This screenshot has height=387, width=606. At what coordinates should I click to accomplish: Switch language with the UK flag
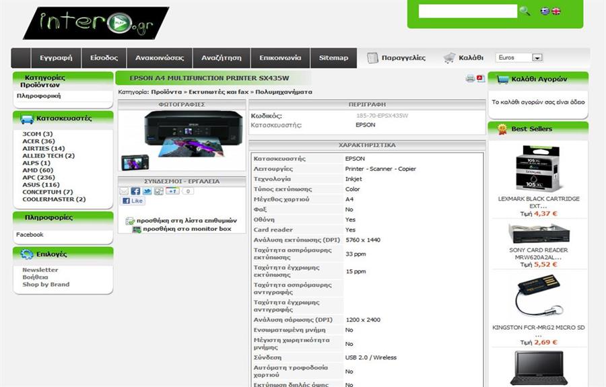(x=556, y=11)
